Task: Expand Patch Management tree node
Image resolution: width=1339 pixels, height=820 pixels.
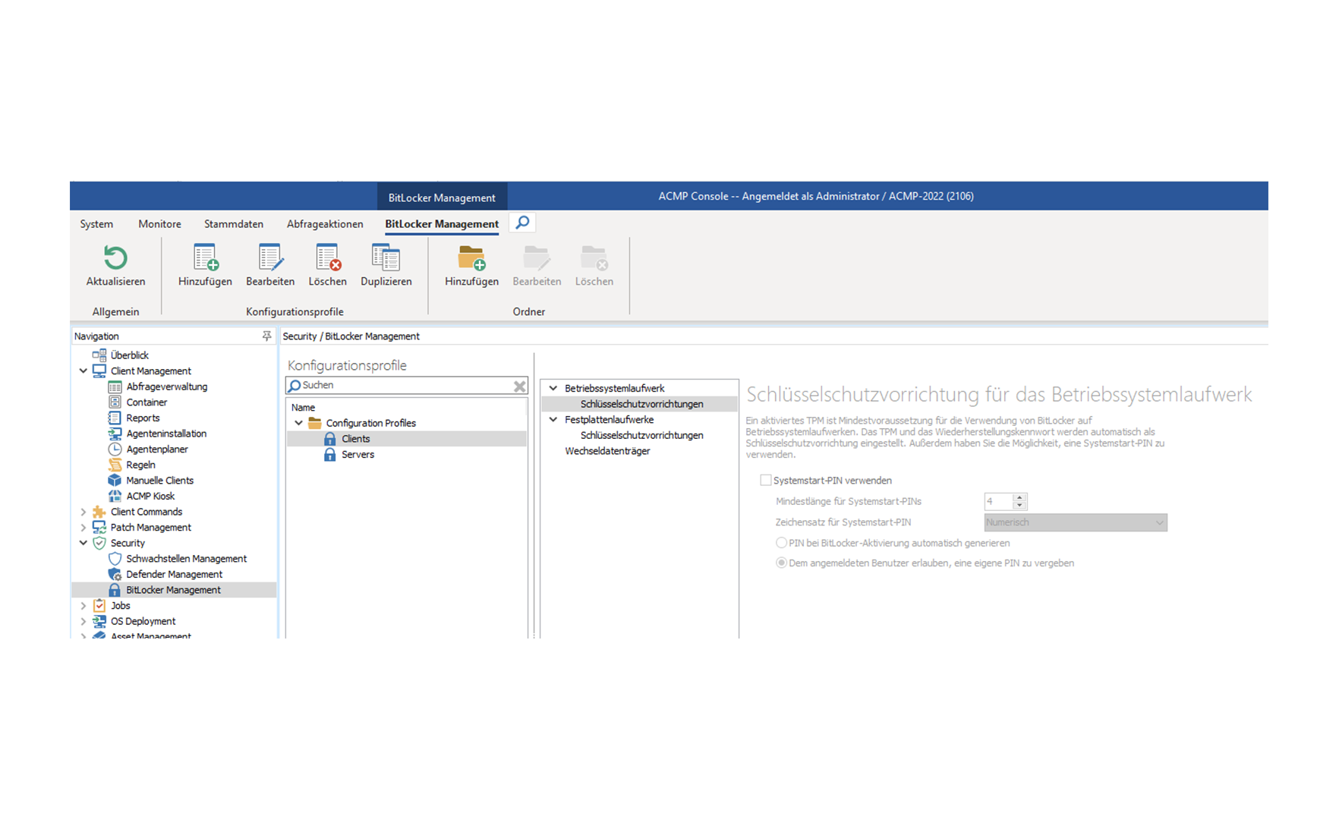Action: click(x=83, y=527)
